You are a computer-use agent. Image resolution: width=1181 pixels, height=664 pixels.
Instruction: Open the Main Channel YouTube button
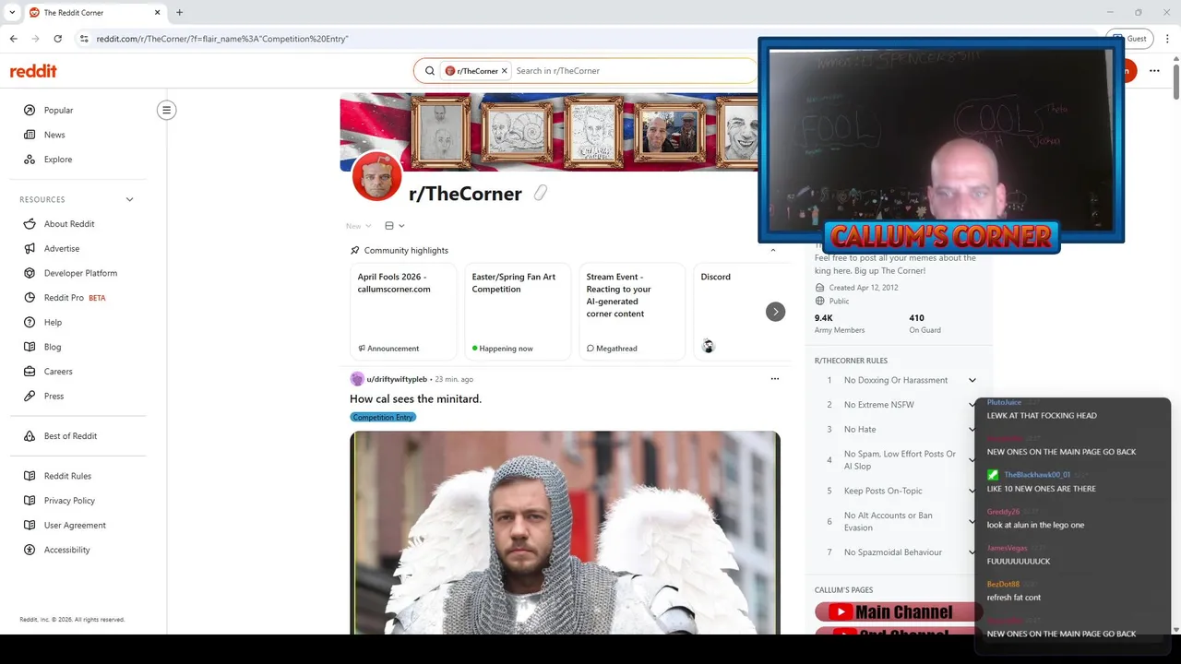point(896,612)
